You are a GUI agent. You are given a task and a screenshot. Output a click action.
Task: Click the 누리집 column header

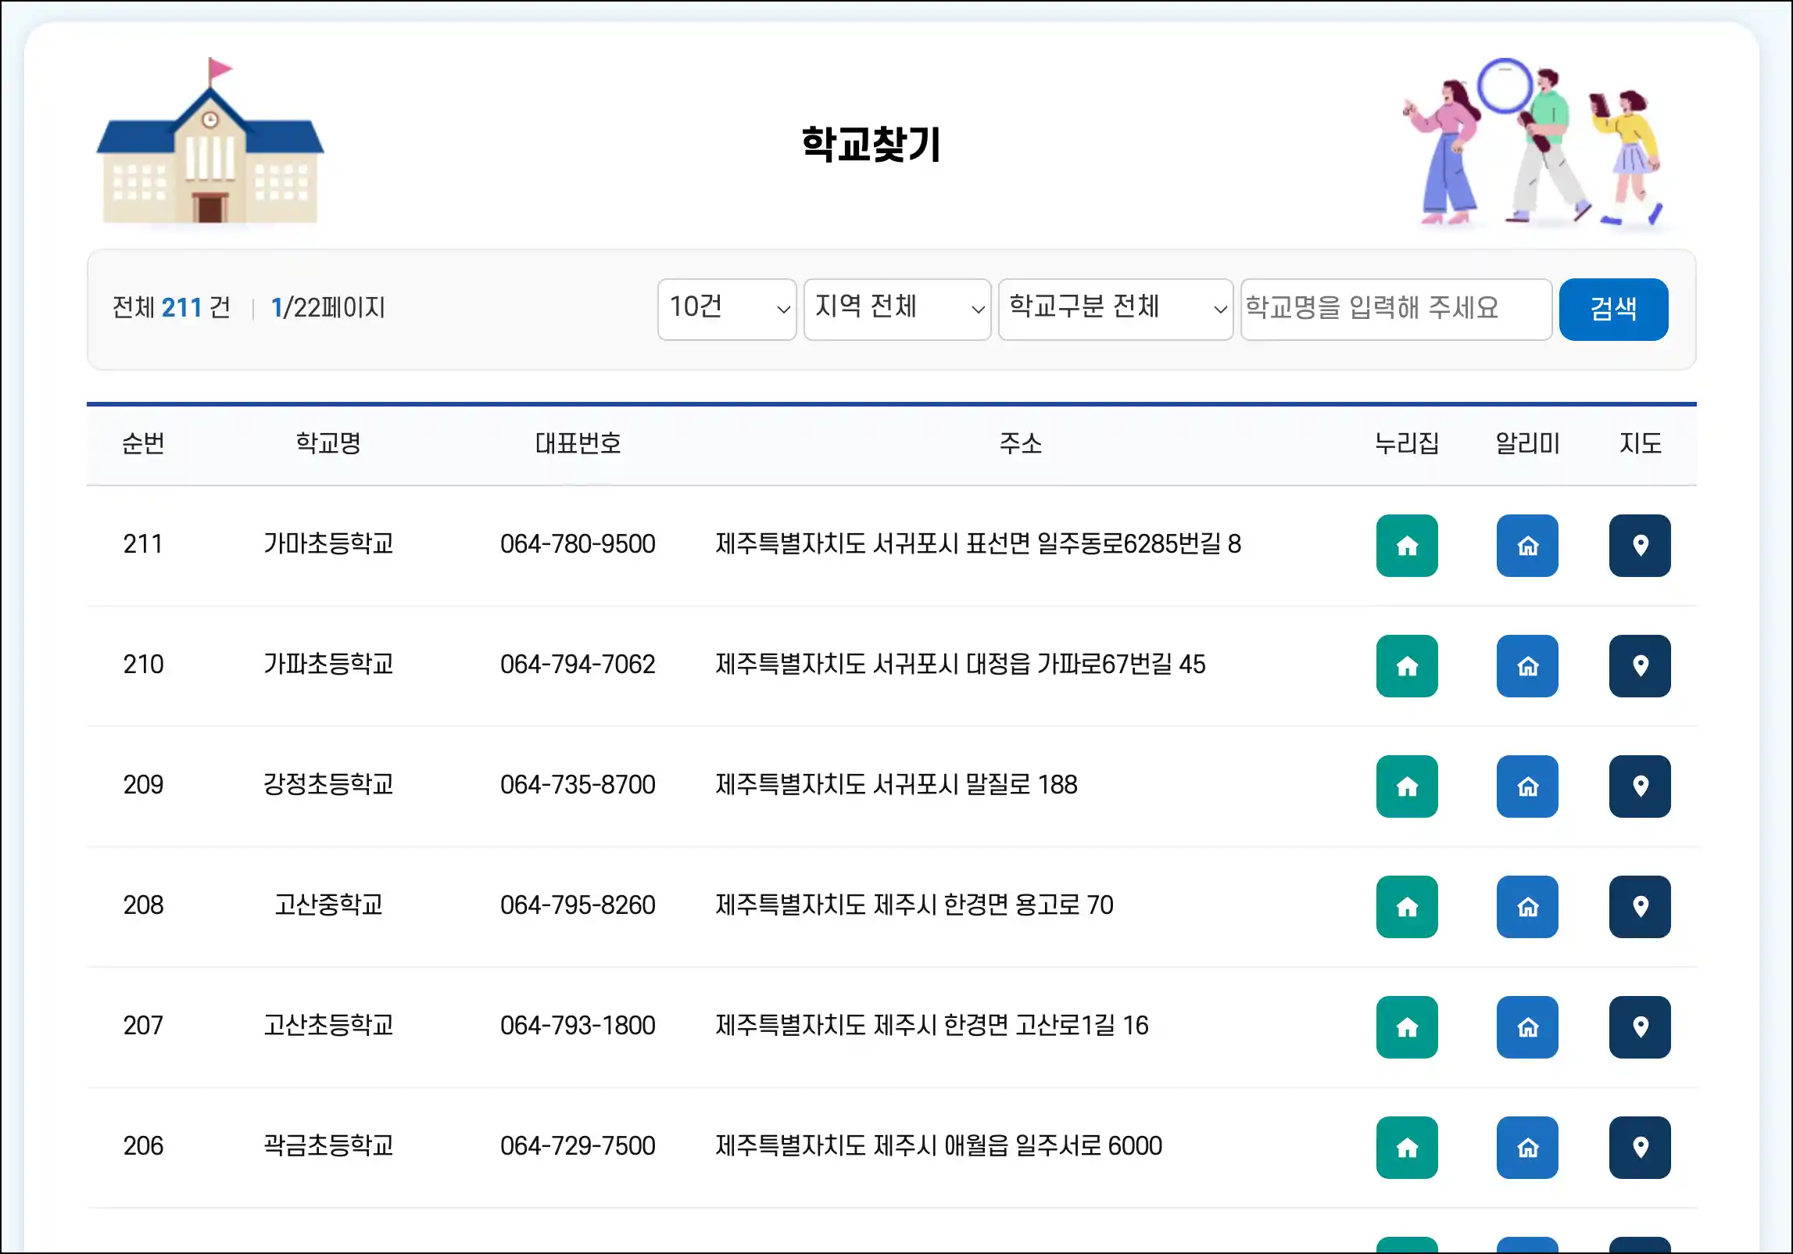pos(1407,443)
